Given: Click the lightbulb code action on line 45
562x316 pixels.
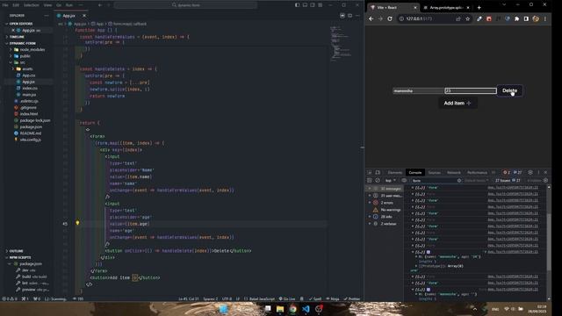Looking at the screenshot, I should click(x=77, y=223).
